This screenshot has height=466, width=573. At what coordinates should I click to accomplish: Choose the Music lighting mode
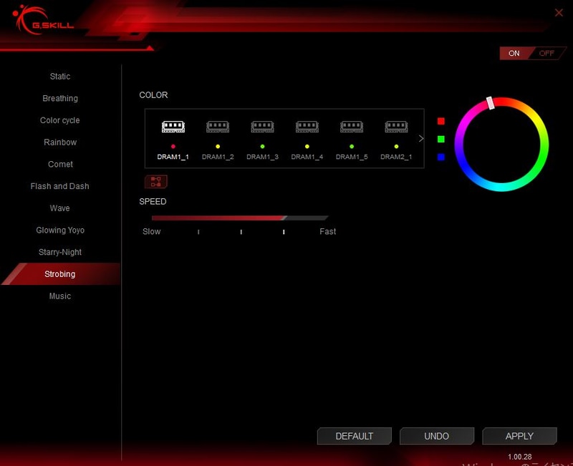point(60,296)
